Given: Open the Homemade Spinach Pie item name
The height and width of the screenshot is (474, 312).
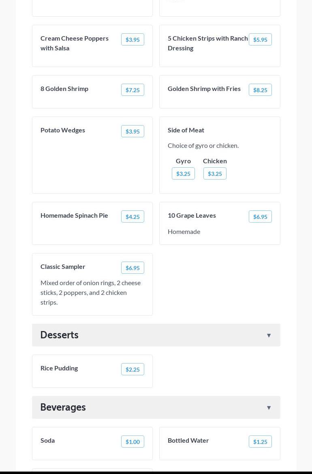Looking at the screenshot, I should pyautogui.click(x=74, y=215).
